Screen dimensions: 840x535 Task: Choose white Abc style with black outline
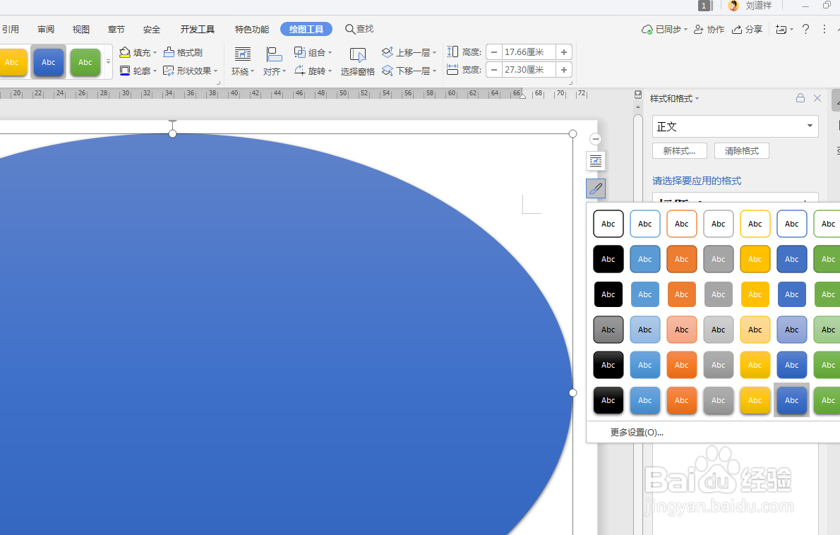coord(608,224)
